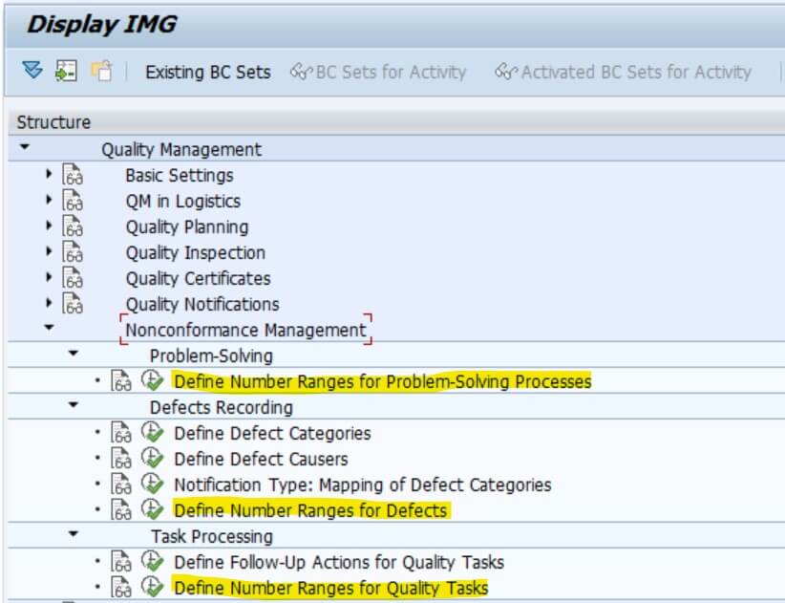The image size is (785, 603).
Task: Expand the Quality Planning node
Action: click(49, 226)
